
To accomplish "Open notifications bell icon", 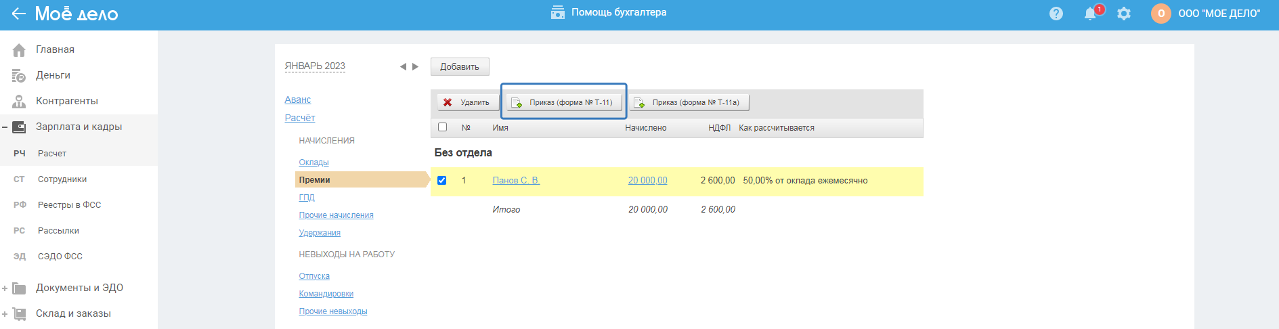I will pyautogui.click(x=1090, y=14).
